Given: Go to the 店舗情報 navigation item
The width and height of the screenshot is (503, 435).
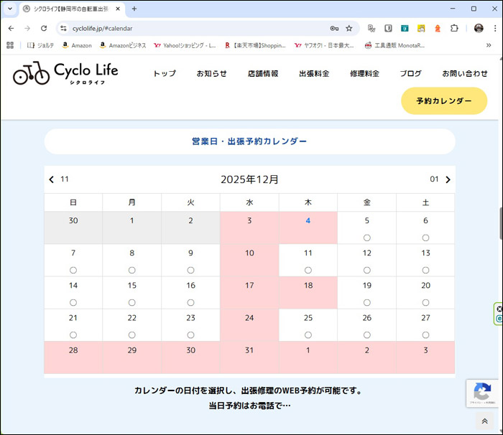Looking at the screenshot, I should click(263, 73).
